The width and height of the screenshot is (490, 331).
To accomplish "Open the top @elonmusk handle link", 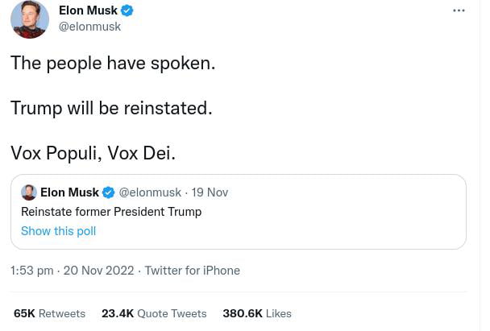I will (90, 27).
